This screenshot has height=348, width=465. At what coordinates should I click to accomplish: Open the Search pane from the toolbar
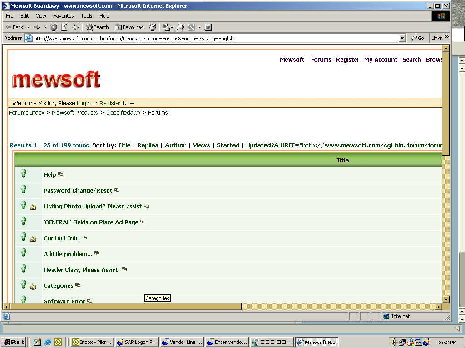point(97,27)
